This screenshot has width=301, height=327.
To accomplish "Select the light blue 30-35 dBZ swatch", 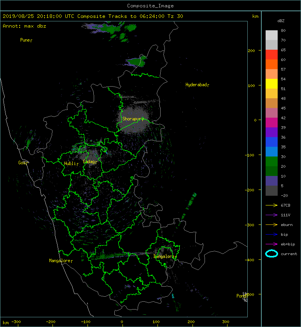I will coord(271,151).
